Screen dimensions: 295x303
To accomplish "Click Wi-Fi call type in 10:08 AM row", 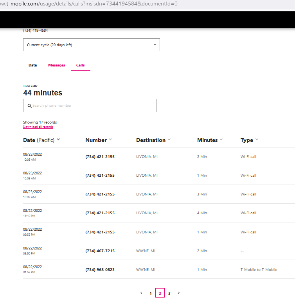I will [248, 157].
